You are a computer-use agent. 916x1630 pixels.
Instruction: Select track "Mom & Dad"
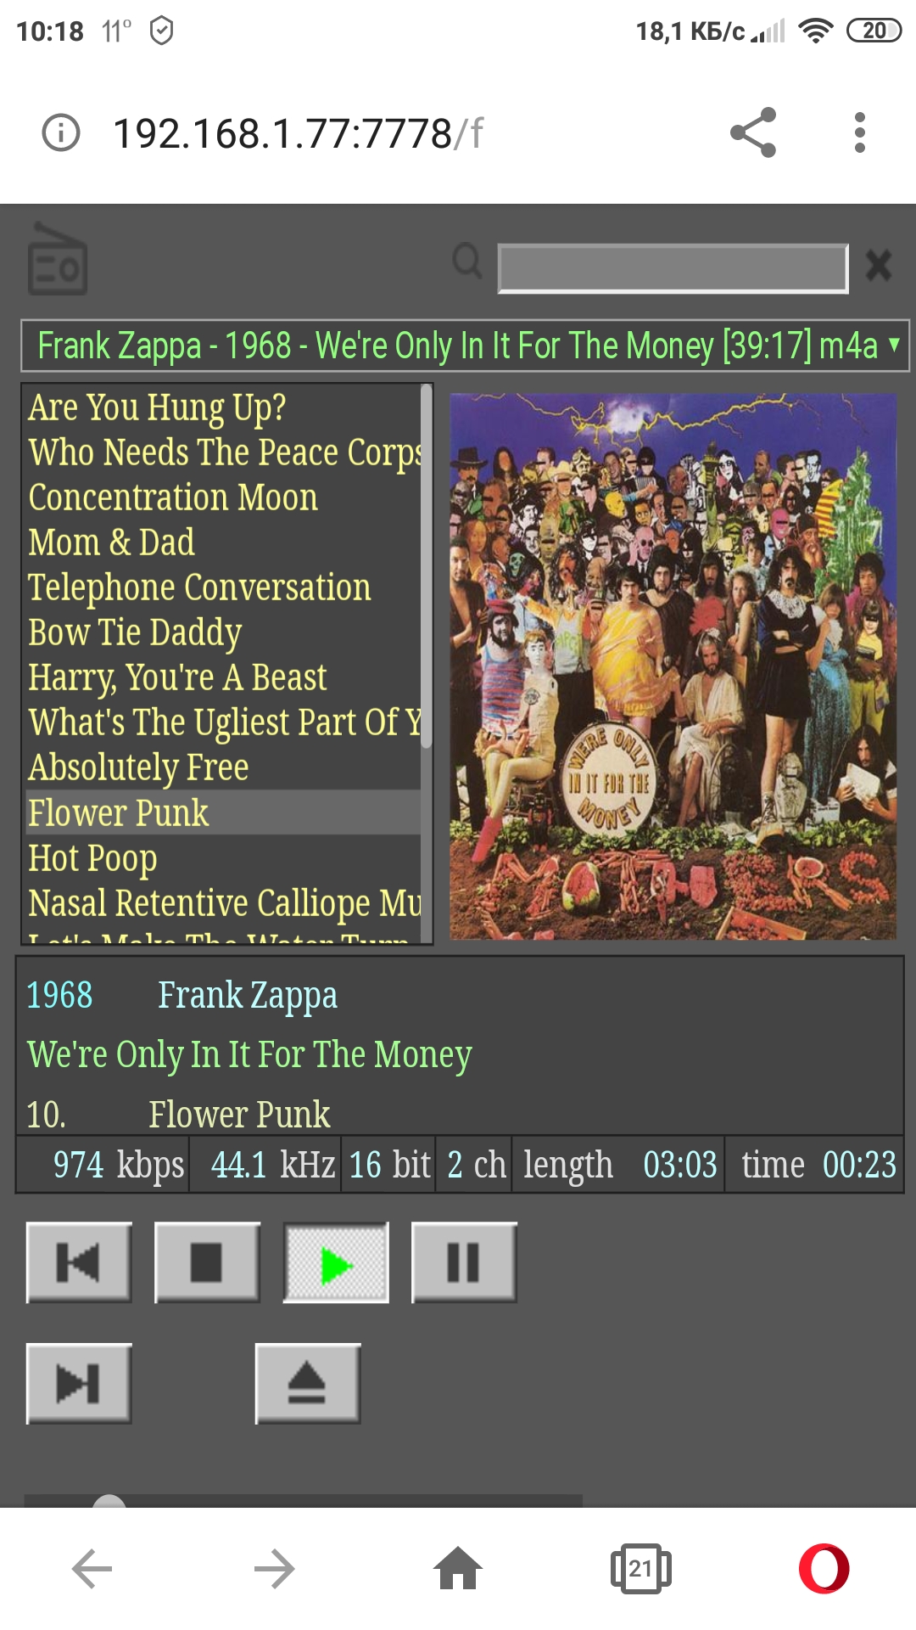click(224, 542)
